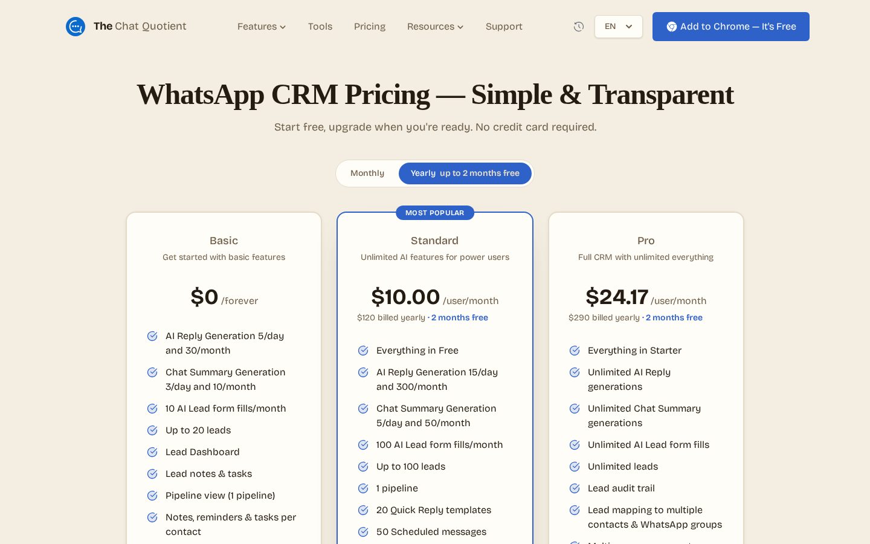Image resolution: width=870 pixels, height=544 pixels.
Task: Open the Tools page
Action: (320, 27)
